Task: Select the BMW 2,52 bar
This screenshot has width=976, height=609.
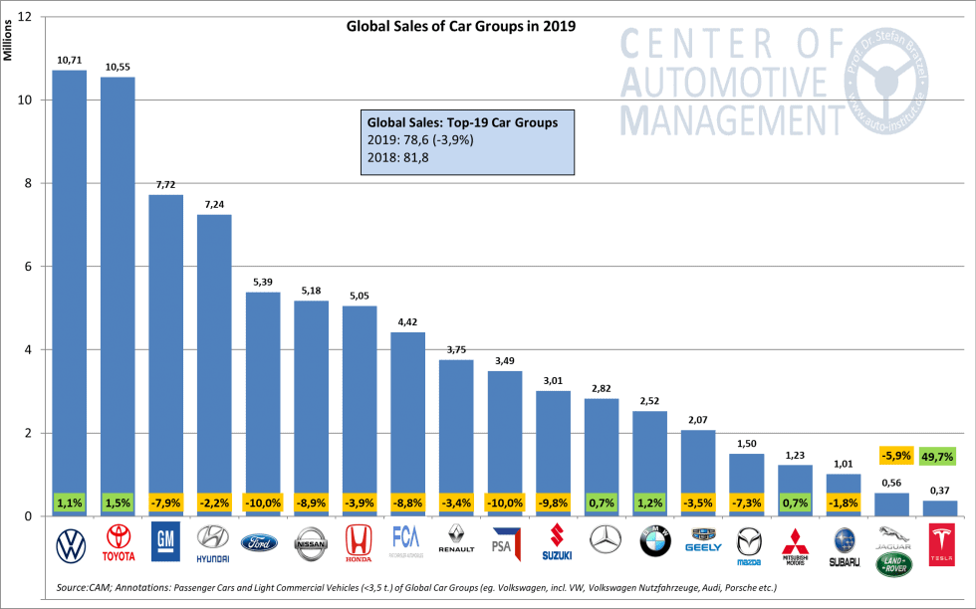Action: click(x=649, y=464)
